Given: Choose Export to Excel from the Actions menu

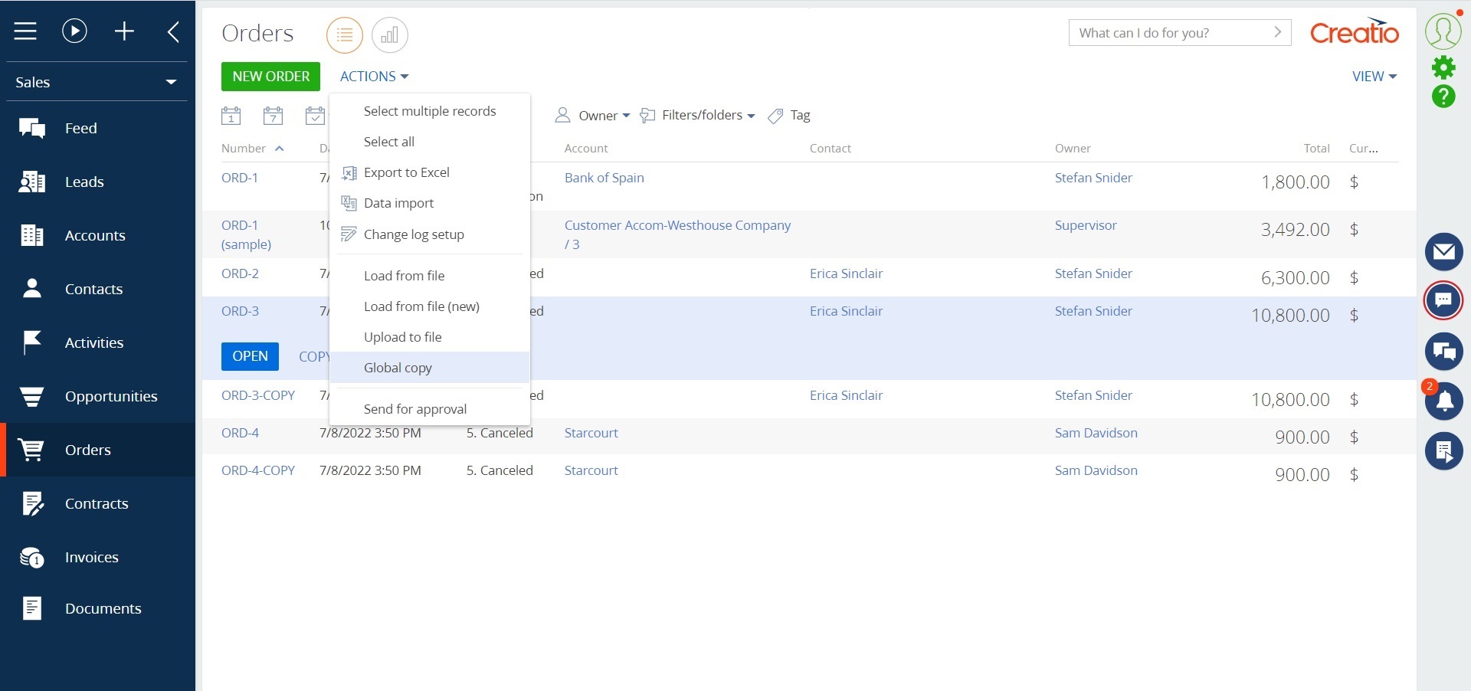Looking at the screenshot, I should pyautogui.click(x=408, y=172).
